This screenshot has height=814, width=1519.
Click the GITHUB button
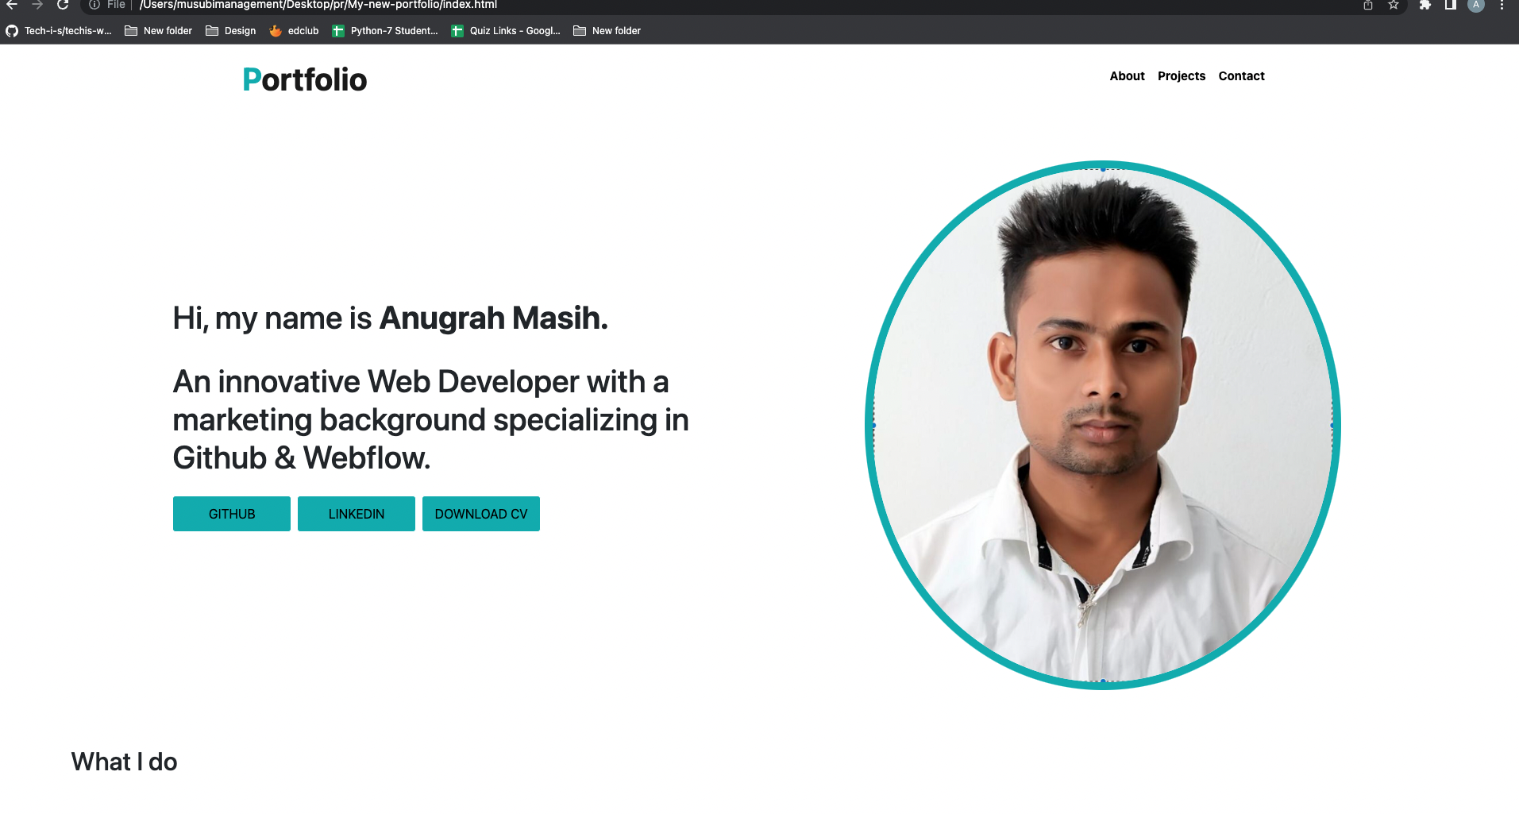click(x=232, y=514)
